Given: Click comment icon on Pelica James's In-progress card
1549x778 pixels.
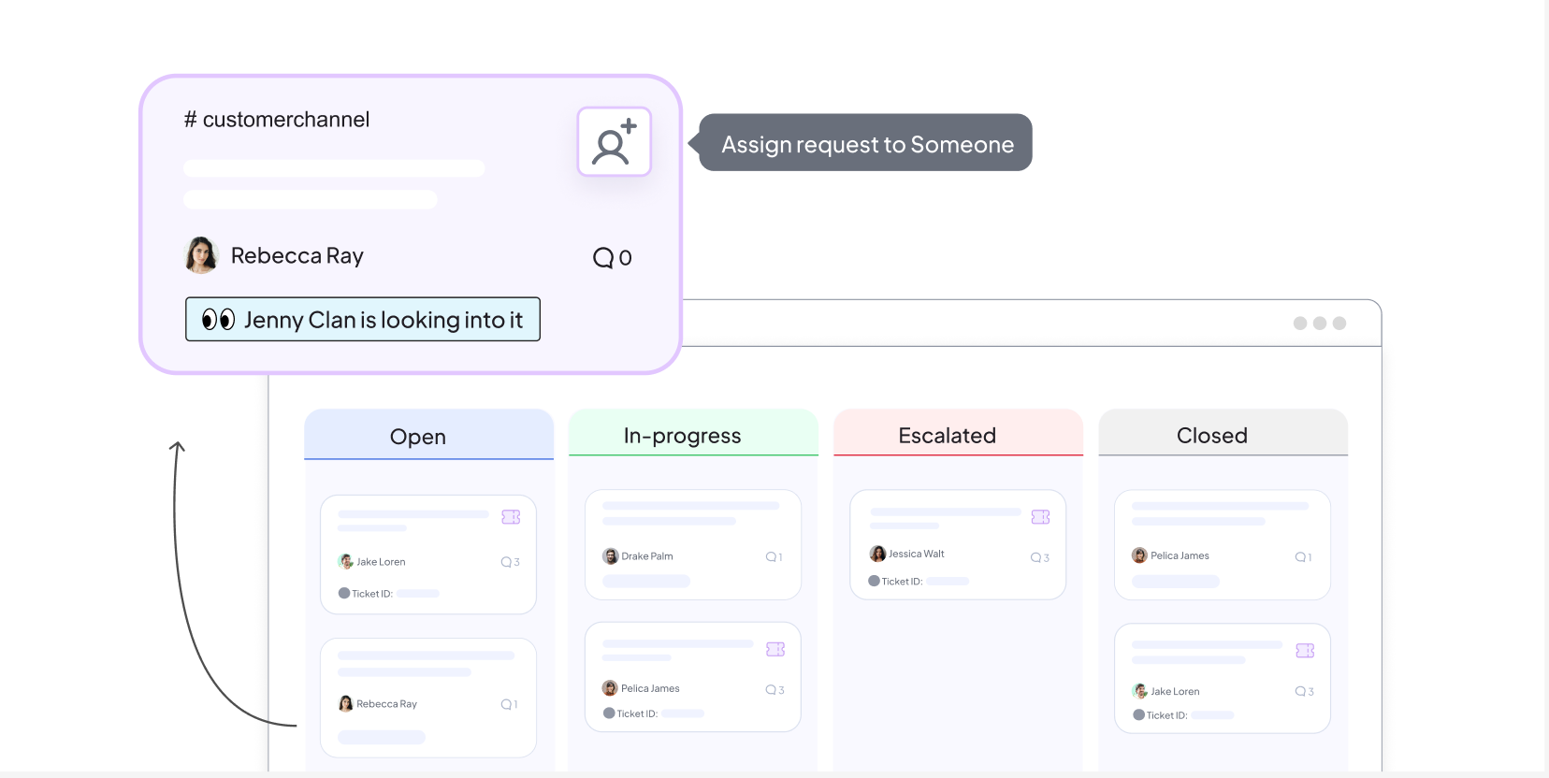Looking at the screenshot, I should click(x=771, y=690).
